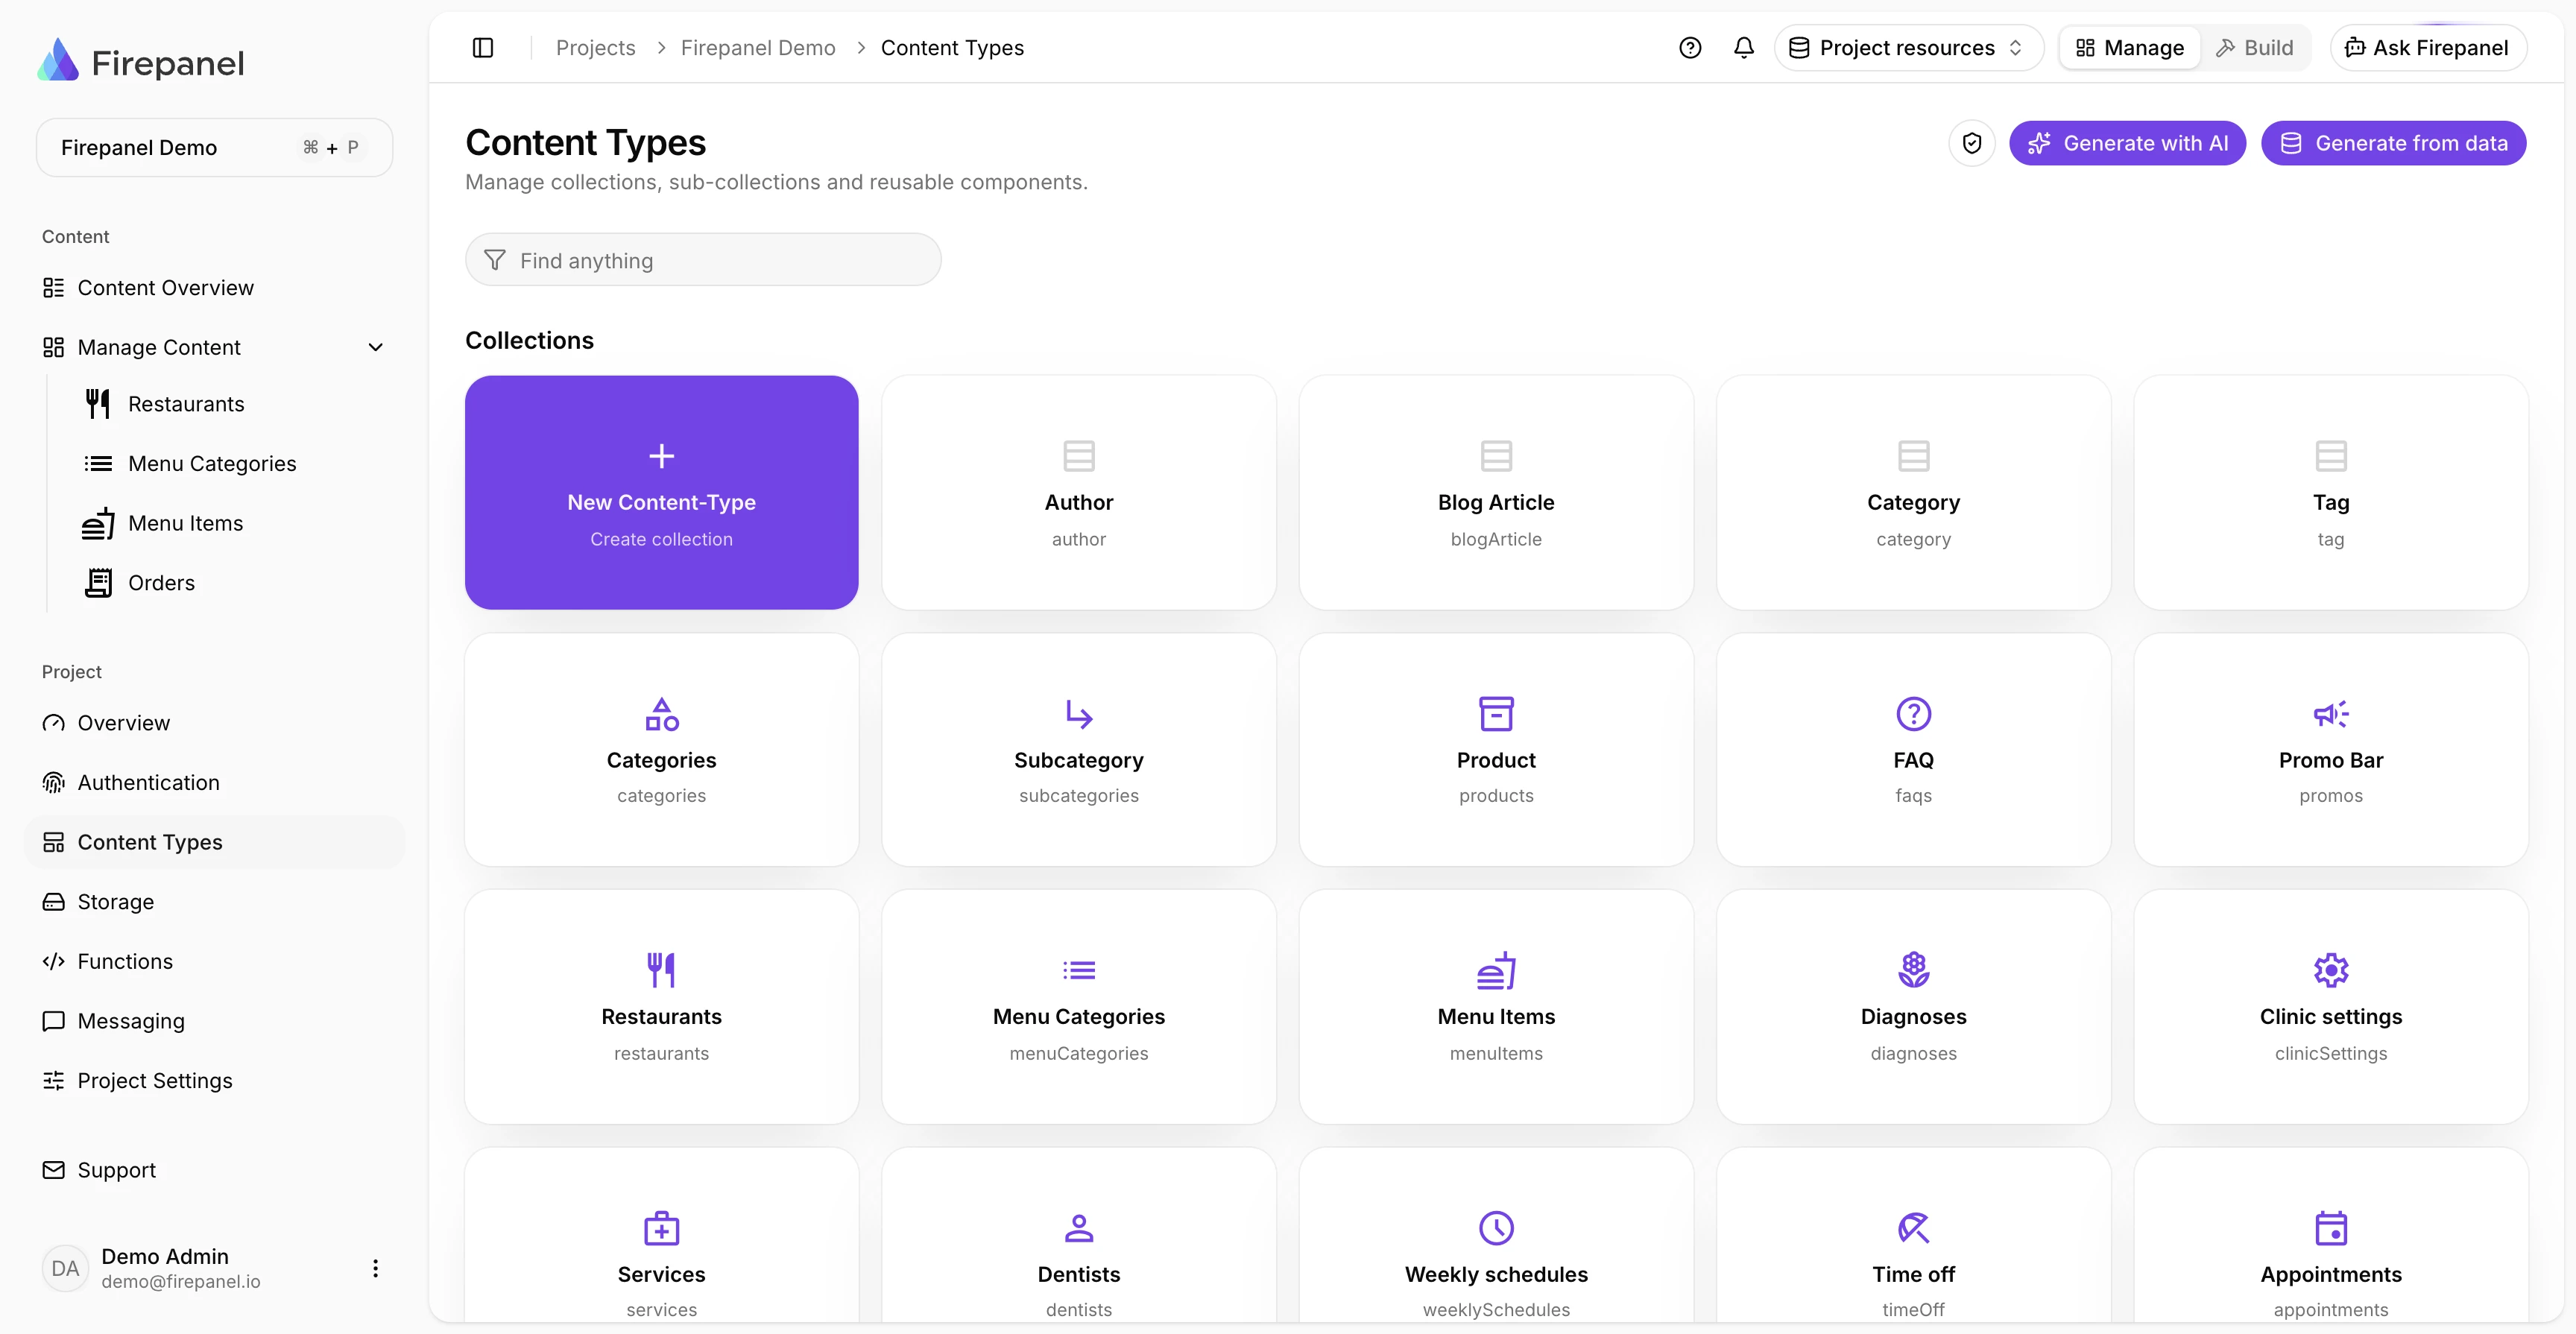This screenshot has height=1334, width=2576.
Task: Click the Find anything filter field
Action: tap(703, 260)
